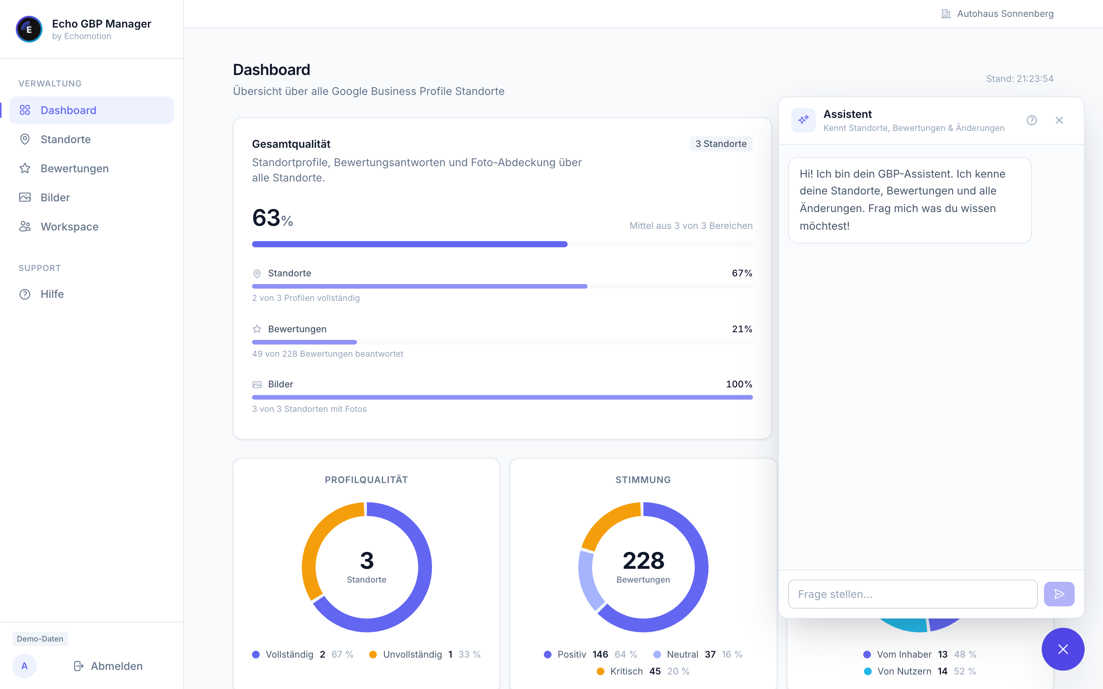The image size is (1103, 689).
Task: Click the '3 Standorte' badge
Action: click(x=721, y=144)
